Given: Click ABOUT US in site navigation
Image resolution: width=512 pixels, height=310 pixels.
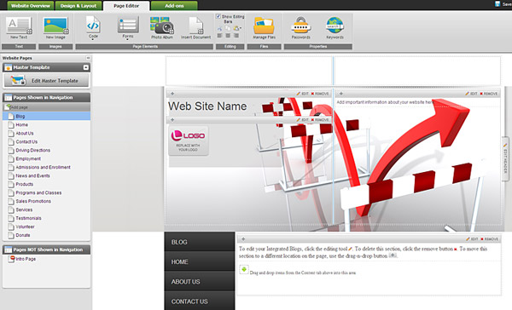Looking at the screenshot, I should click(199, 282).
